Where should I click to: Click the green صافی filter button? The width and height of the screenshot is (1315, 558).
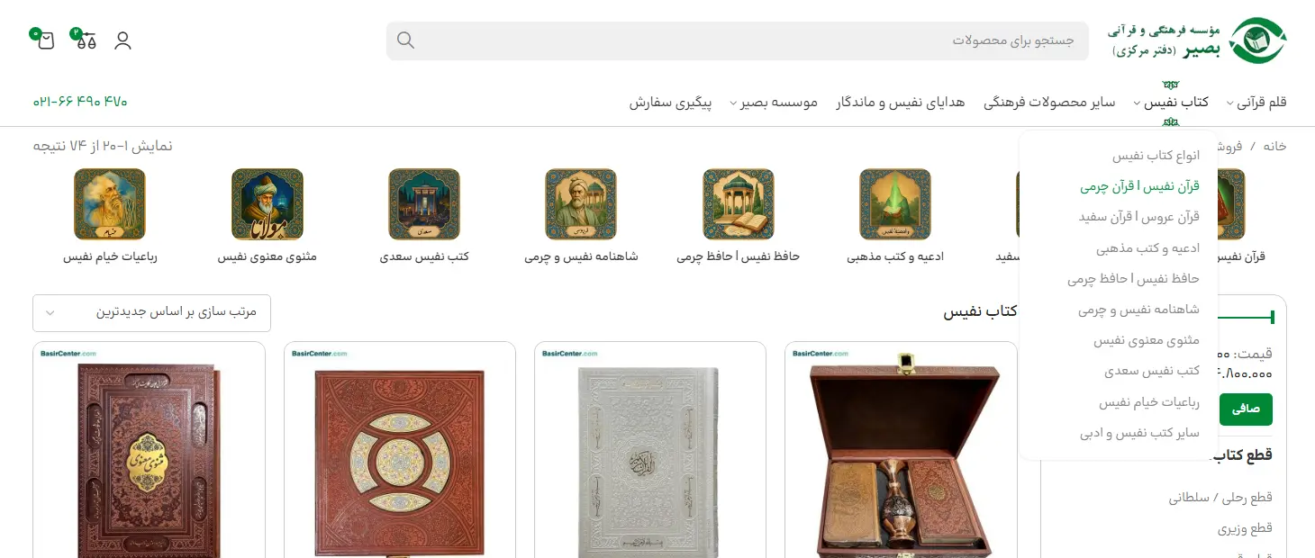(1246, 409)
